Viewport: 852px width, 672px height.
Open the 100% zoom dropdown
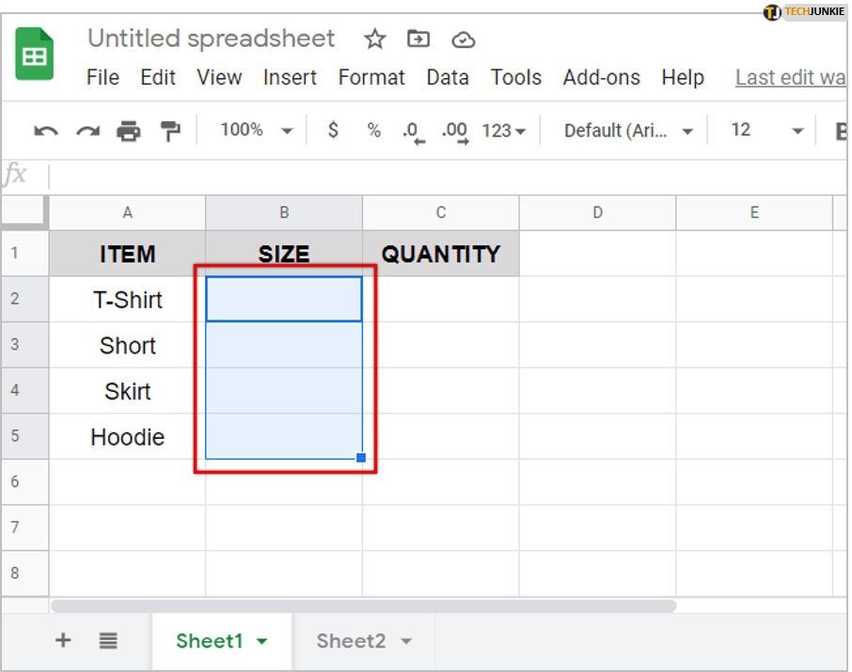click(256, 131)
